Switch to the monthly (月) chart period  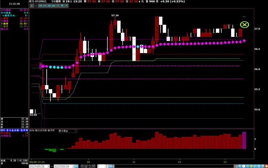tap(67, 6)
